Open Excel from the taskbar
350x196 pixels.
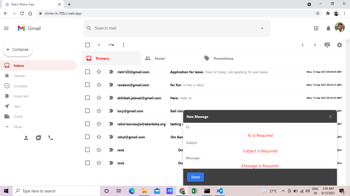194,191
